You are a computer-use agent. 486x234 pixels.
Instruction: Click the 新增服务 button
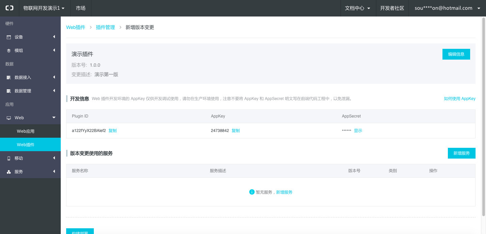pos(461,153)
